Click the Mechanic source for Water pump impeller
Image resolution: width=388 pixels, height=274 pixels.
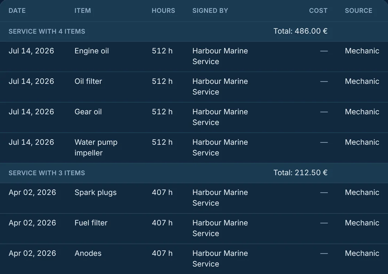362,142
